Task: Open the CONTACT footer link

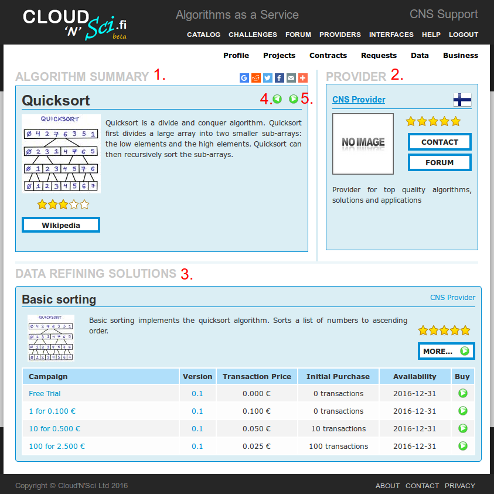Action: [x=422, y=486]
